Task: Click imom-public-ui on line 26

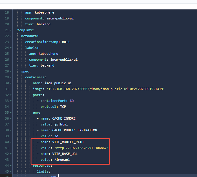Action: pyautogui.click(x=64, y=59)
